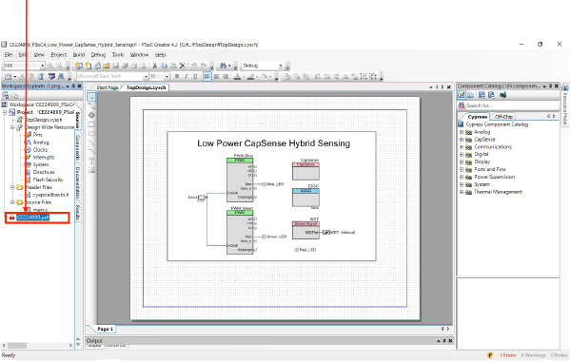This screenshot has height=361, width=571.
Task: Open the Window menu
Action: 139,54
